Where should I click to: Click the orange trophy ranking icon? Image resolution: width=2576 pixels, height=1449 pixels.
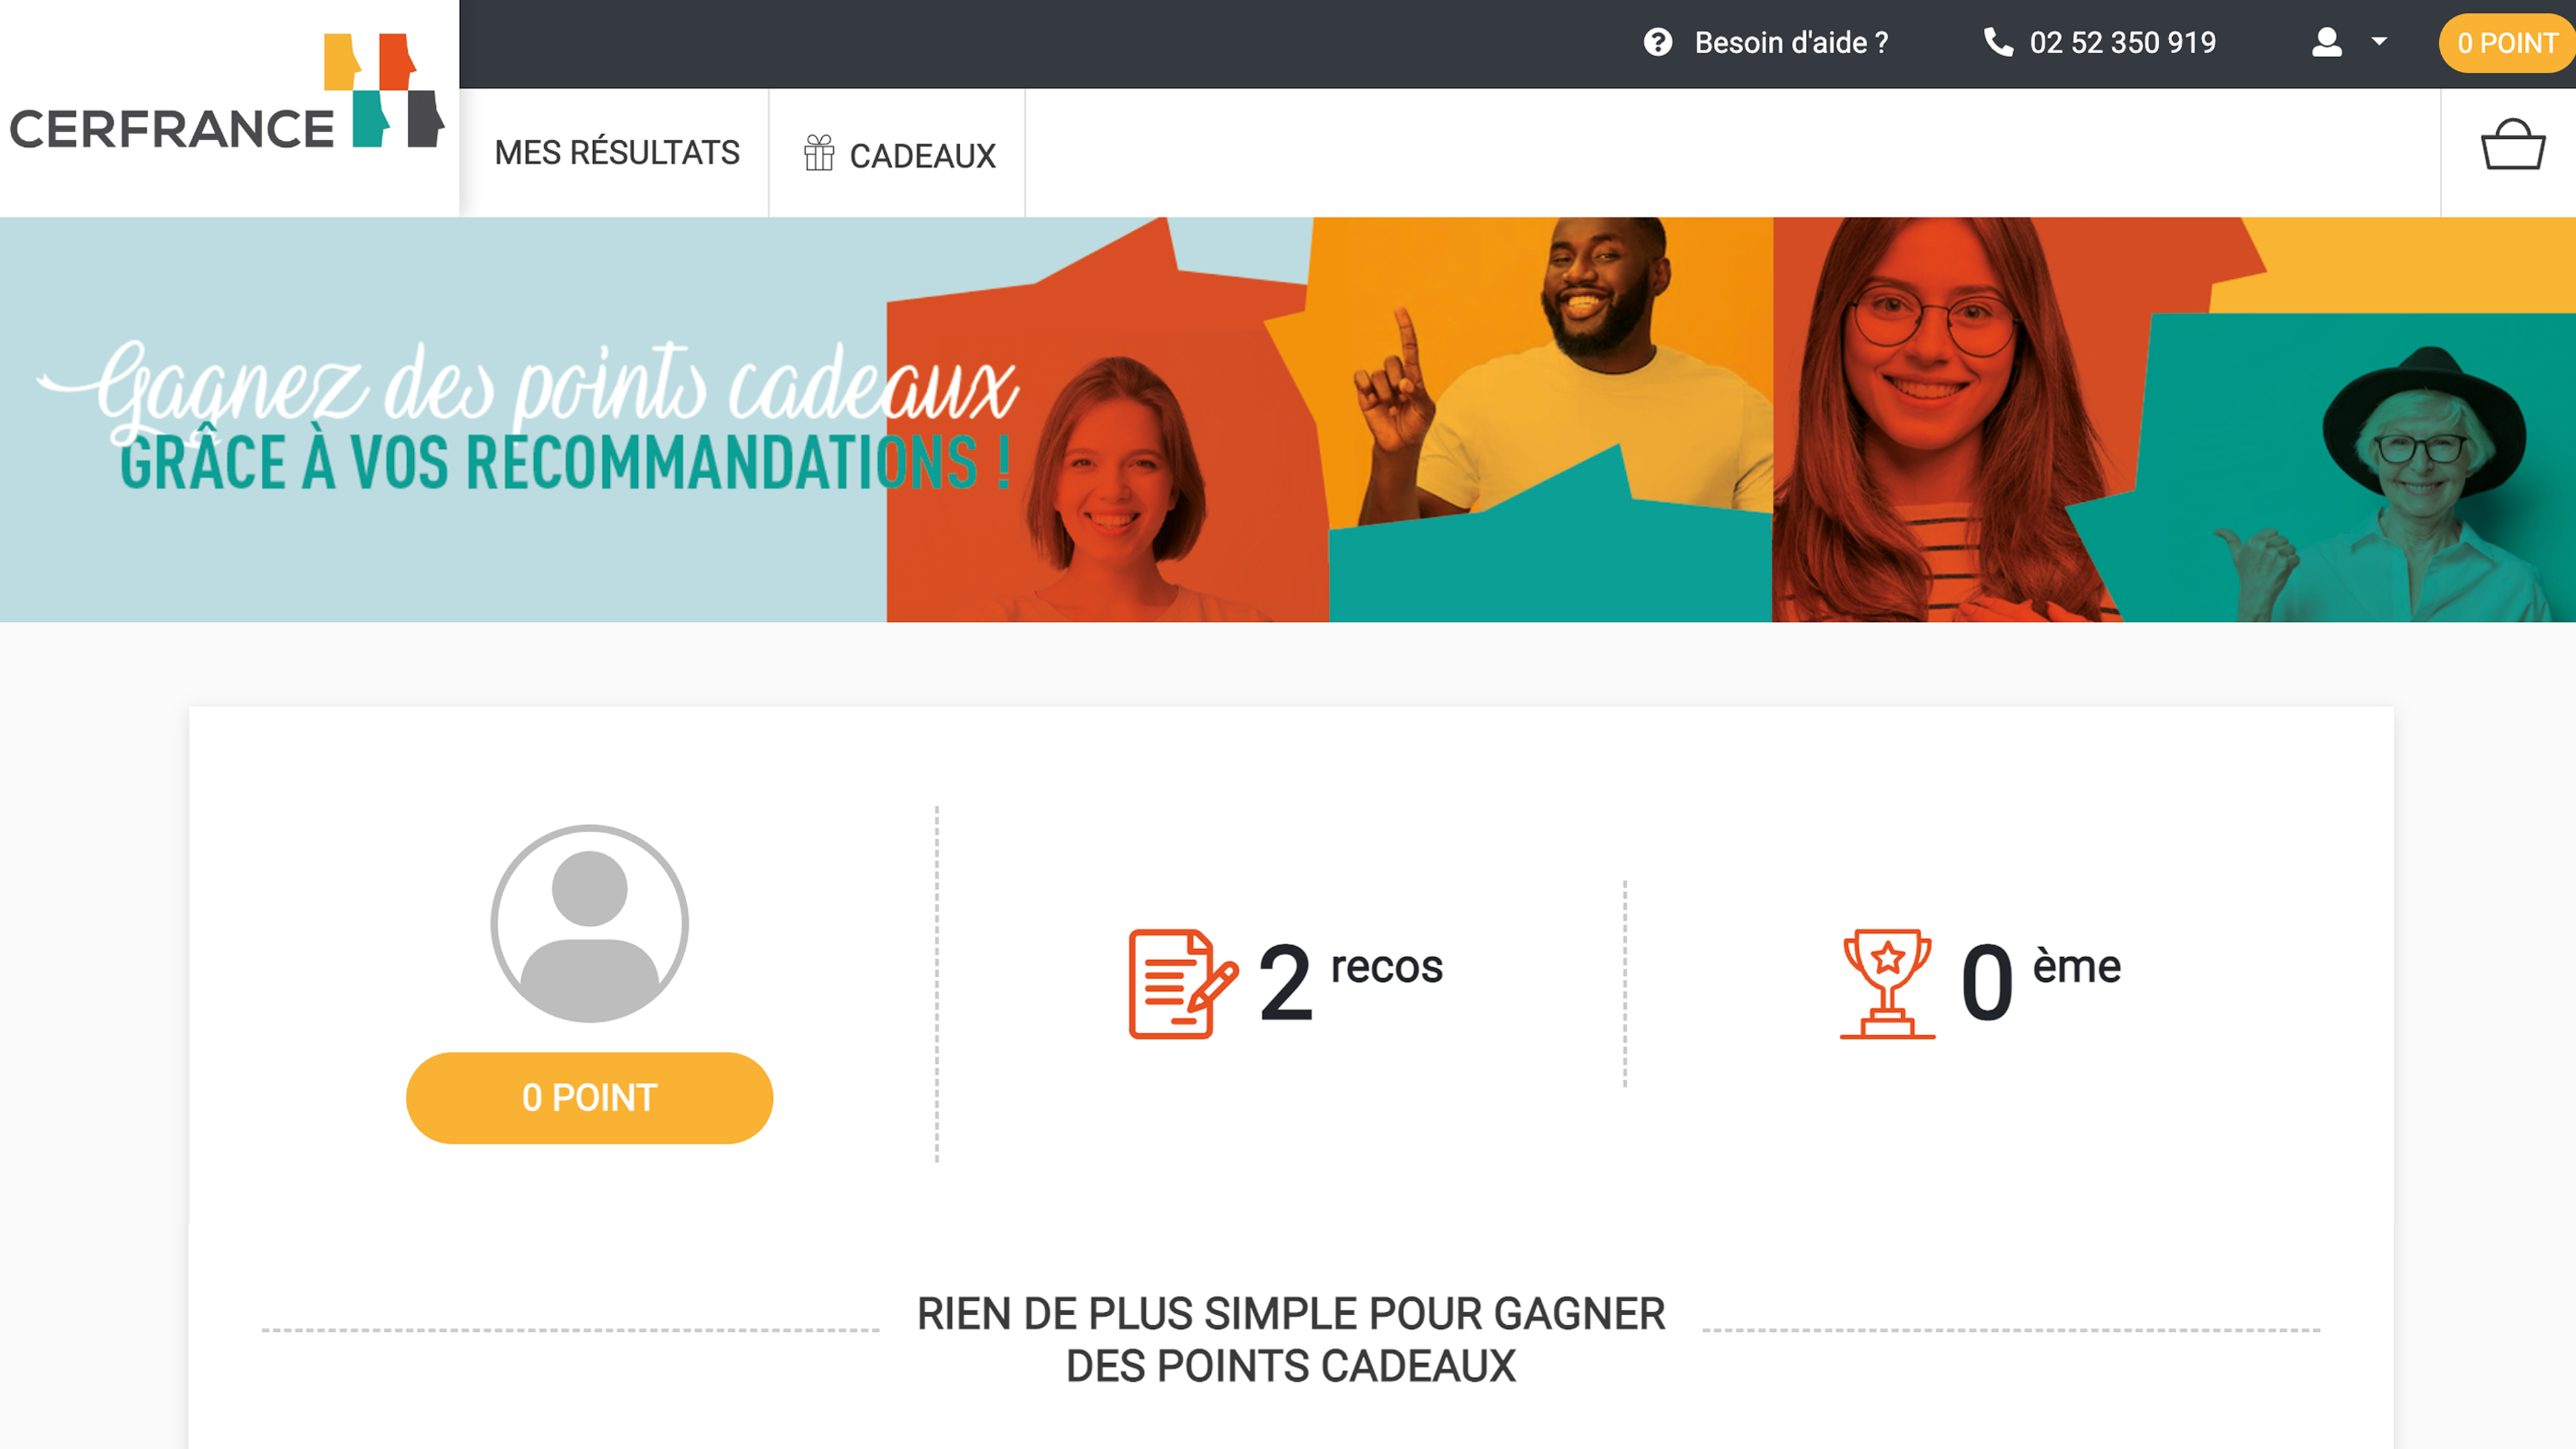[x=1887, y=984]
